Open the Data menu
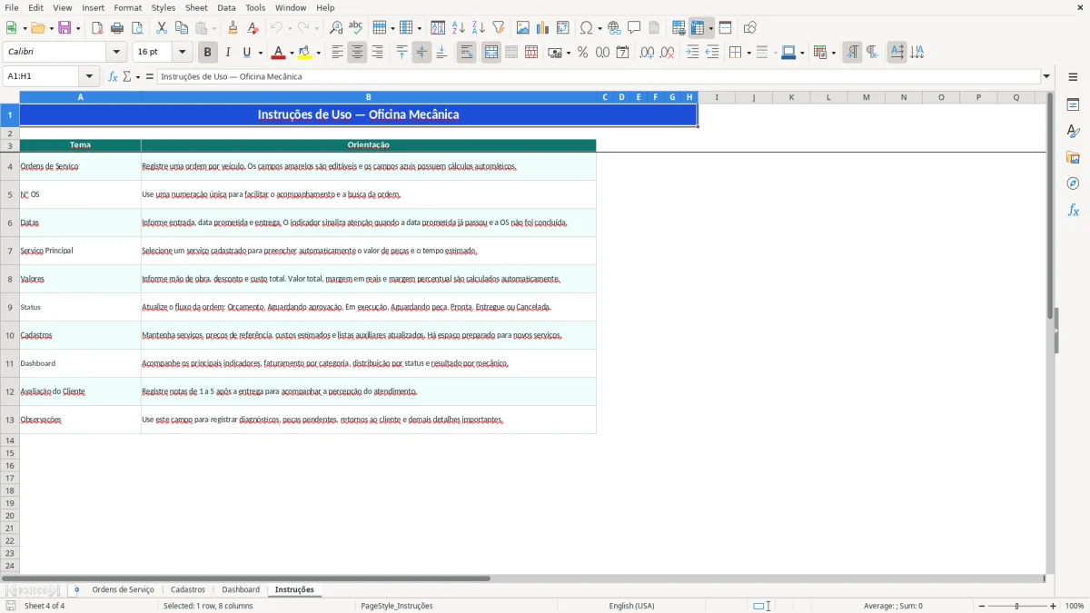The height and width of the screenshot is (613, 1090). pyautogui.click(x=226, y=7)
